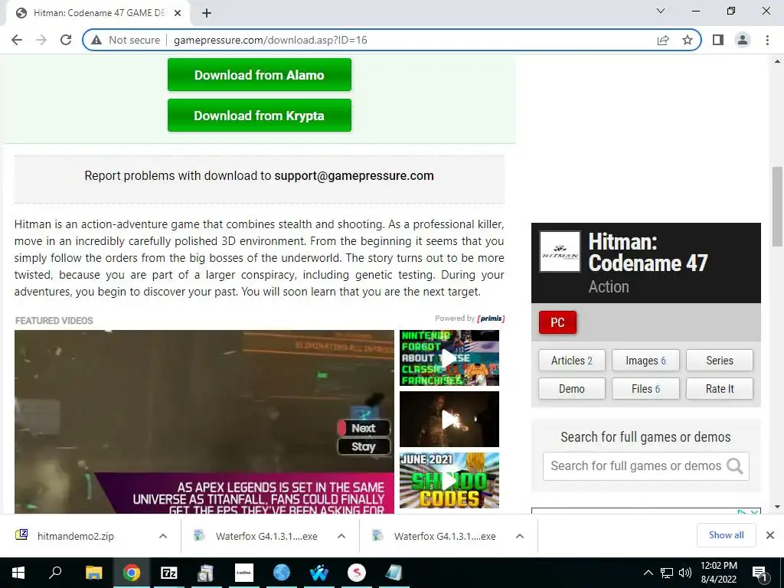Open Windows taskbar search
Screen dimensions: 784x588
click(55, 573)
